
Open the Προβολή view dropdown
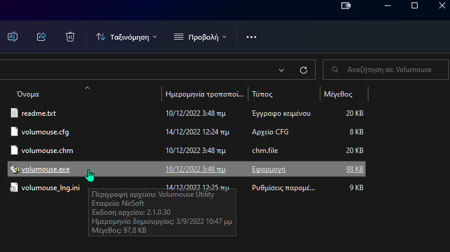click(200, 37)
